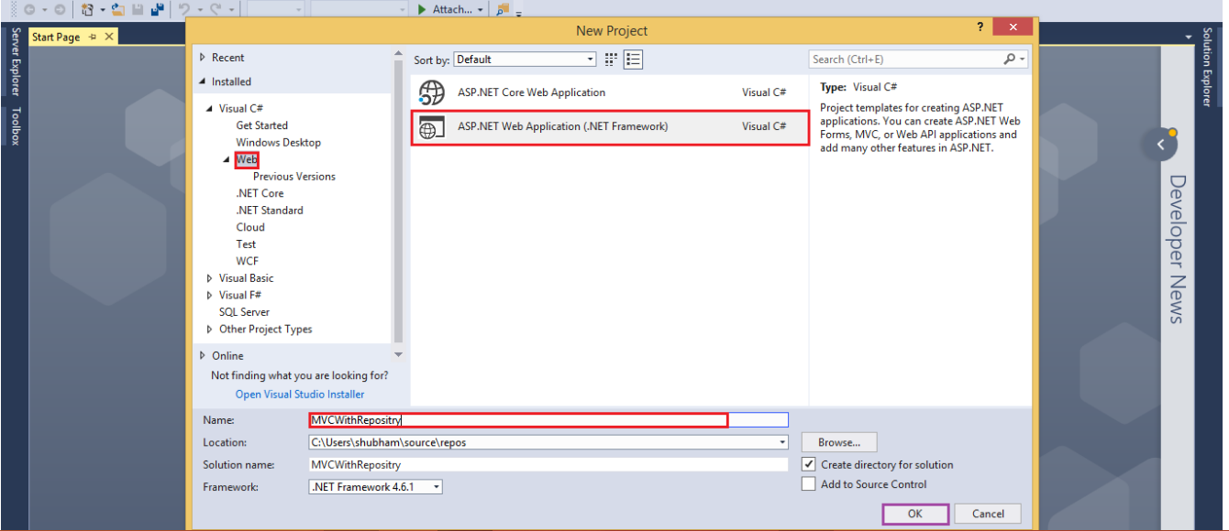This screenshot has width=1229, height=531.
Task: Expand the Online templates section
Action: tap(204, 355)
